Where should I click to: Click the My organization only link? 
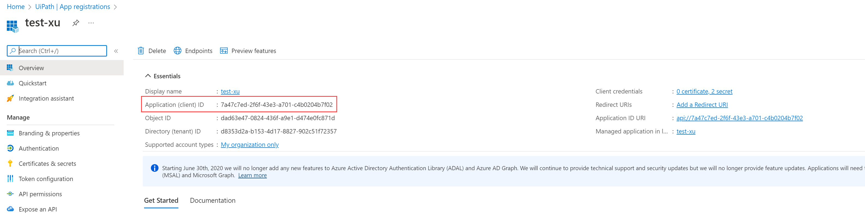tap(249, 144)
